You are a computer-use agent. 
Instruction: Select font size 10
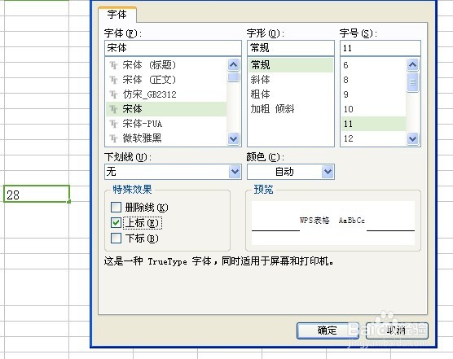coord(374,109)
